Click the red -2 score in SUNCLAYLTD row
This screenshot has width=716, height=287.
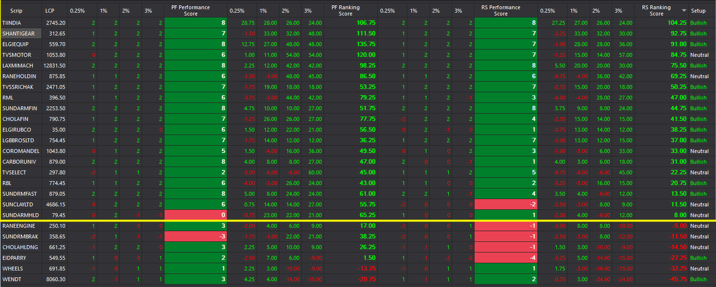pyautogui.click(x=505, y=204)
